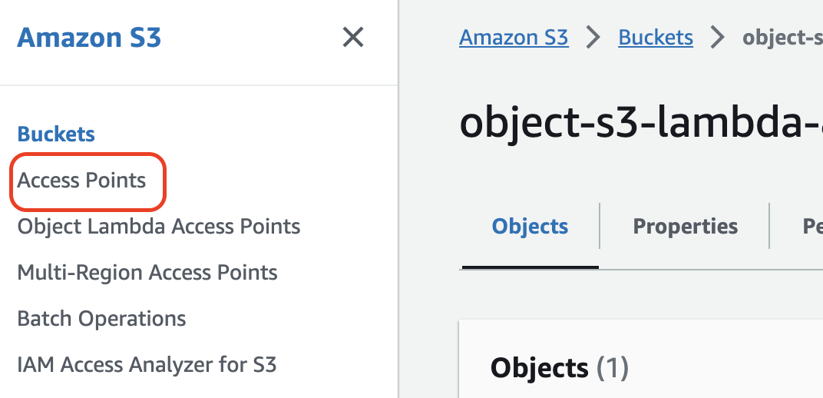Switch to the Objects tab
Viewport: 823px width, 398px height.
click(x=530, y=227)
